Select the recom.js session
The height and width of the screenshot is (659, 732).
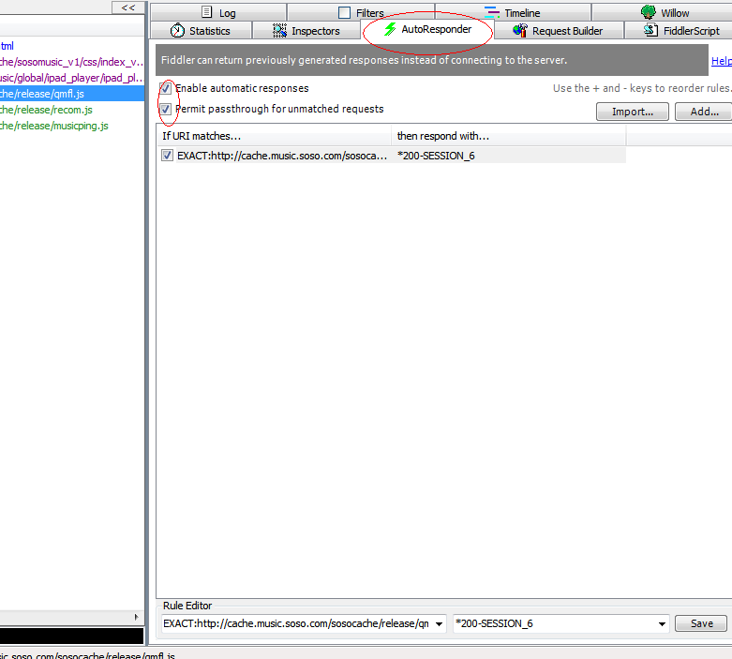(x=72, y=110)
